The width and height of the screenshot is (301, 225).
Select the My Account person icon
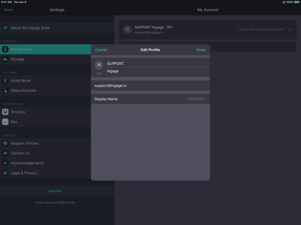pos(5,49)
